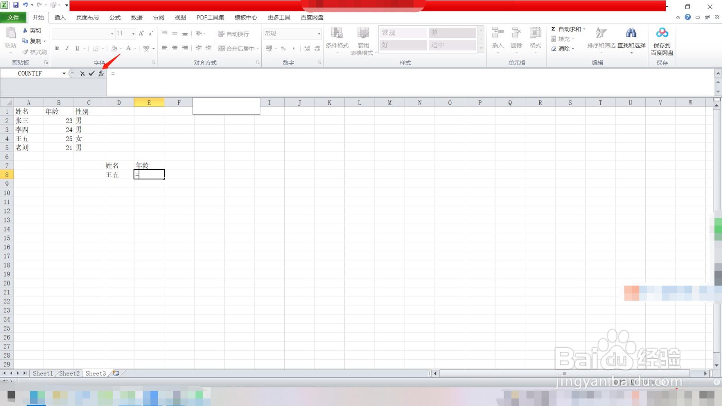The width and height of the screenshot is (722, 406).
Task: Click cell D8 containing 王五
Action: pyautogui.click(x=119, y=175)
